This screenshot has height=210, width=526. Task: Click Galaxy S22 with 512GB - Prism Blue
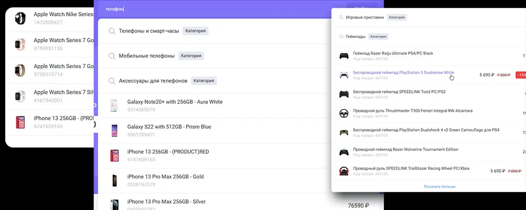169,127
